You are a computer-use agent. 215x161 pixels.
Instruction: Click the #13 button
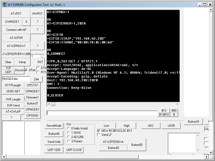click(x=164, y=111)
